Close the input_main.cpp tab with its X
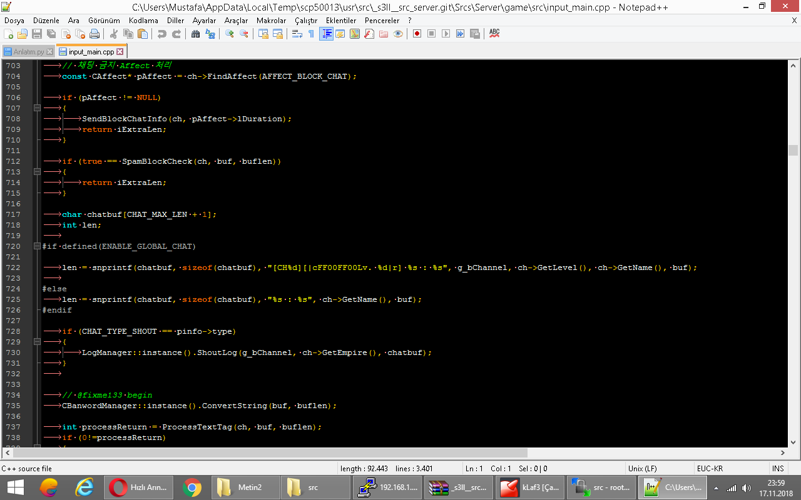801x500 pixels. click(120, 52)
